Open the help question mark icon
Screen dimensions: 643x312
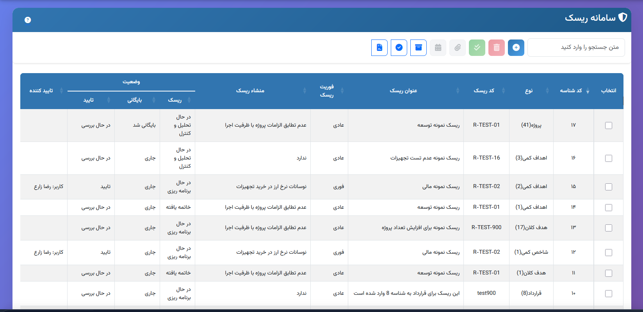(28, 20)
